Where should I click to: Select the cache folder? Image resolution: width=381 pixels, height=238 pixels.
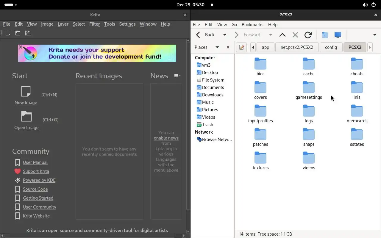(309, 67)
